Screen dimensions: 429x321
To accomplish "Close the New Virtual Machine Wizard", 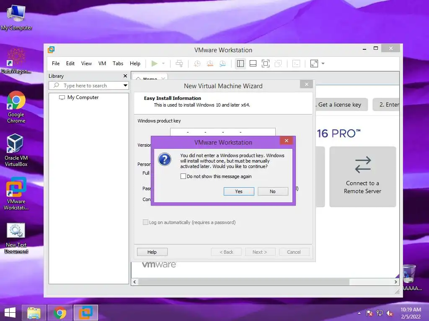I will click(x=306, y=84).
